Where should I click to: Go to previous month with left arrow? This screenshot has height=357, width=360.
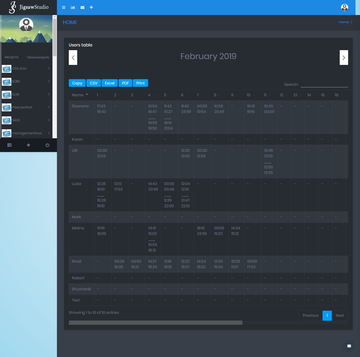[73, 58]
